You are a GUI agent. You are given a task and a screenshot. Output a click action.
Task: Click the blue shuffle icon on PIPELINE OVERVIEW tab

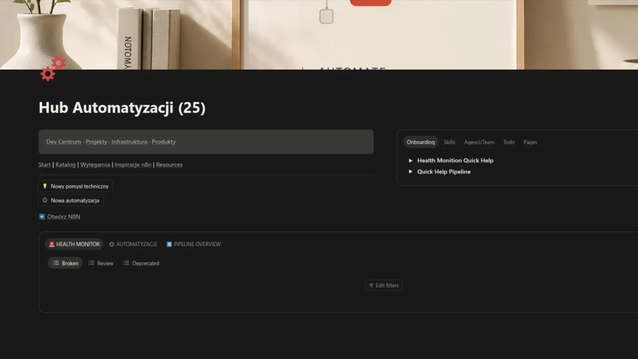169,244
